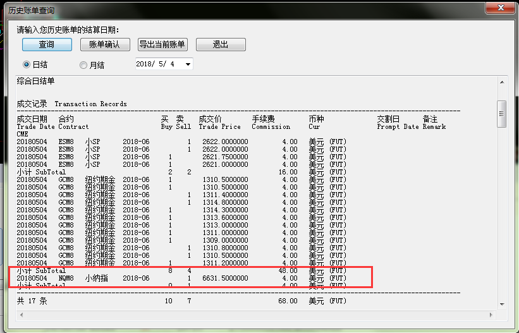
Task: Select the 日结 daily settlement radio
Action: 27,64
